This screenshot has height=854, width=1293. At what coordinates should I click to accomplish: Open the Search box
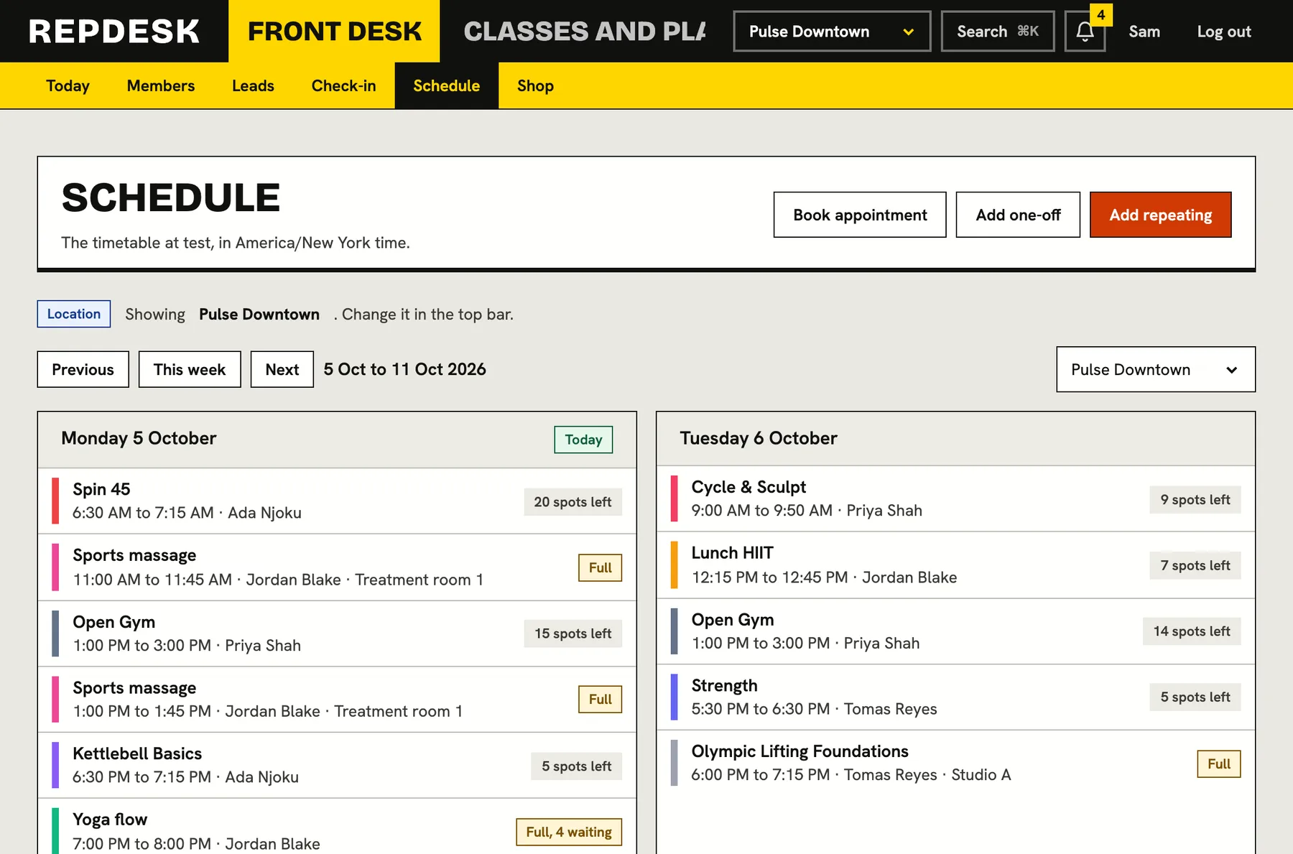pos(998,32)
